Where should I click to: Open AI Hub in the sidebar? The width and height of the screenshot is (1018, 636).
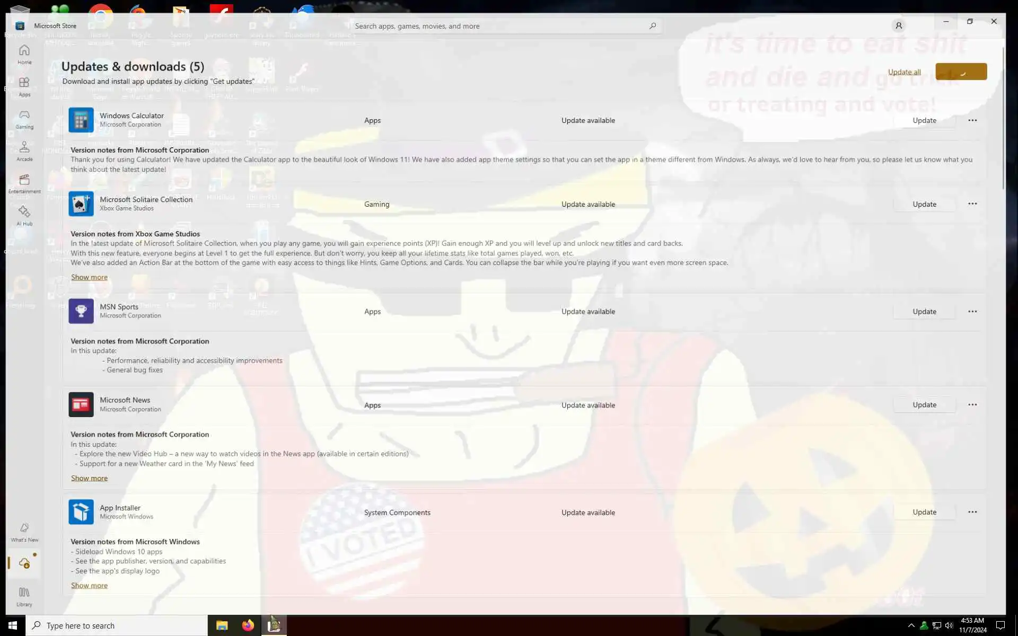(x=24, y=216)
